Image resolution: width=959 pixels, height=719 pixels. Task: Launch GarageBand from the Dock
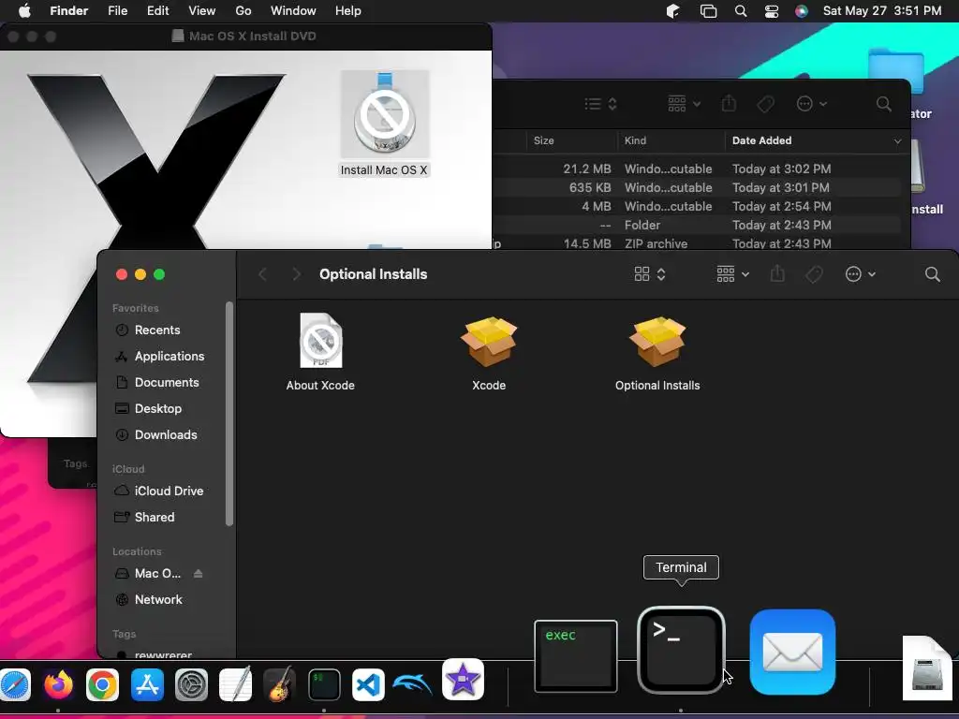[x=279, y=684]
